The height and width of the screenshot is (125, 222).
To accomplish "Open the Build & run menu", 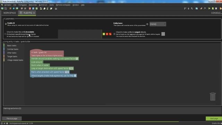I will (x=43, y=5).
